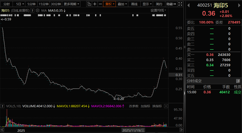The width and height of the screenshot is (242, 133).
Task: Click the date marker 2025/11/19/三
Action: pyautogui.click(x=133, y=130)
